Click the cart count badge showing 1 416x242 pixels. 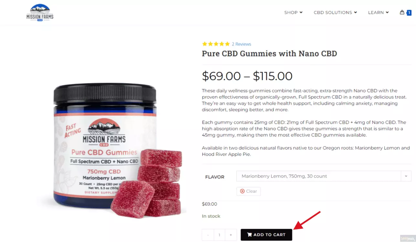(x=409, y=13)
